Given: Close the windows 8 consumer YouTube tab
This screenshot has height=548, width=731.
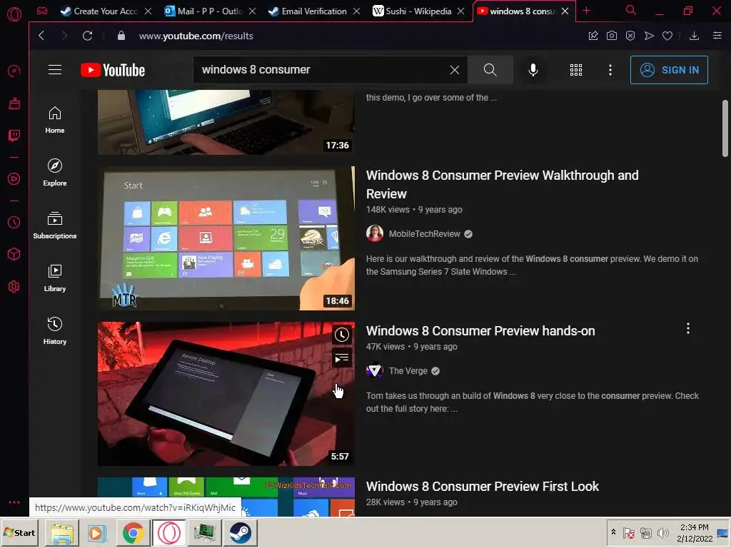Looking at the screenshot, I should (565, 11).
